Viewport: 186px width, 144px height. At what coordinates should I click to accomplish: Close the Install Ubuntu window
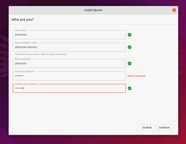coord(174,10)
